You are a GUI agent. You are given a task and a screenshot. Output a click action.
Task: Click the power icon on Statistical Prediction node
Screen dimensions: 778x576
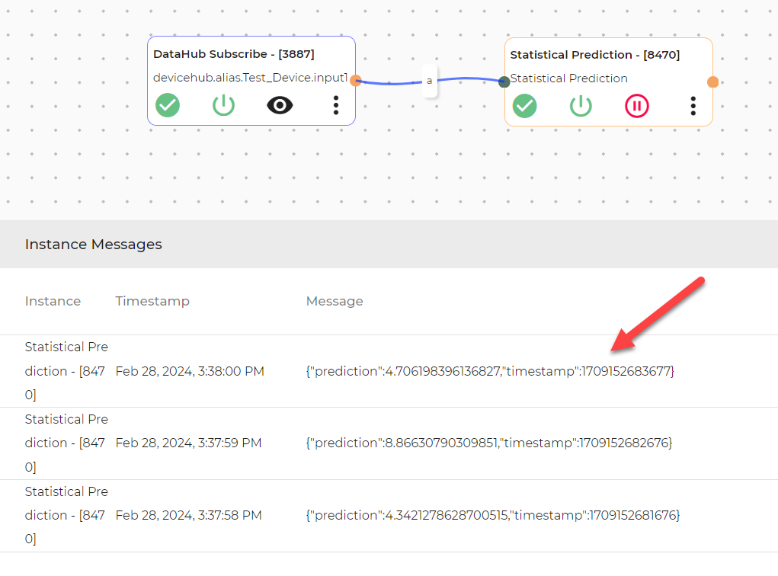[x=581, y=106]
